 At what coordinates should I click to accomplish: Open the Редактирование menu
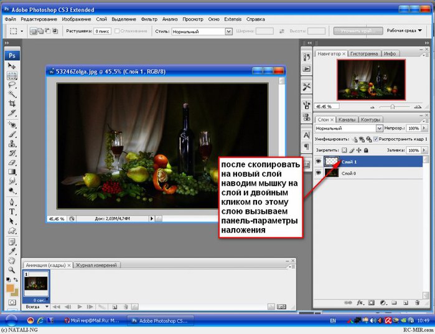pyautogui.click(x=39, y=19)
